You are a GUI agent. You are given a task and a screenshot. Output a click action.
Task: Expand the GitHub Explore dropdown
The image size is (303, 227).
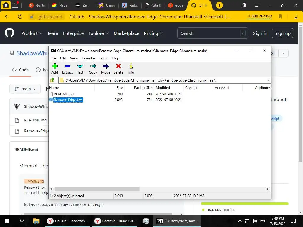pyautogui.click(x=99, y=33)
